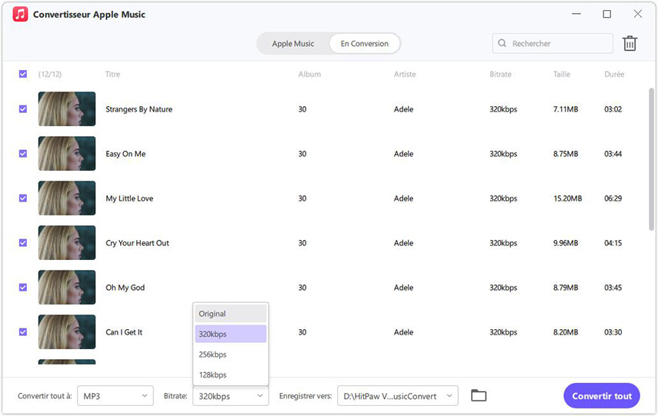Uncheck the My Little Love checkbox
Screen dimensions: 658x416
(23, 198)
